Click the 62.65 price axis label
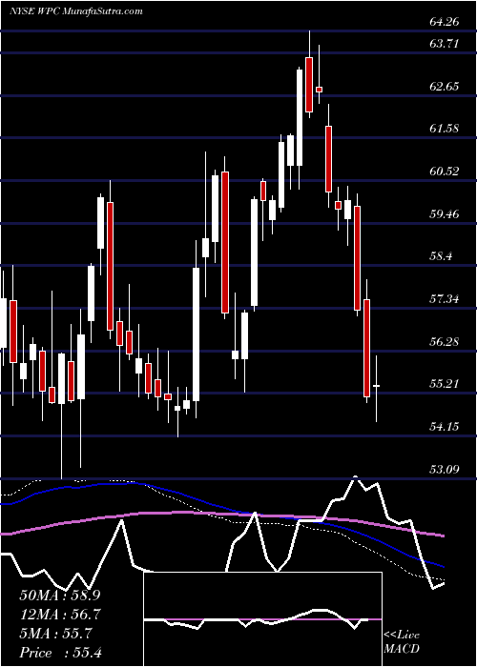Viewport: 477px width, 667px height. 445,87
